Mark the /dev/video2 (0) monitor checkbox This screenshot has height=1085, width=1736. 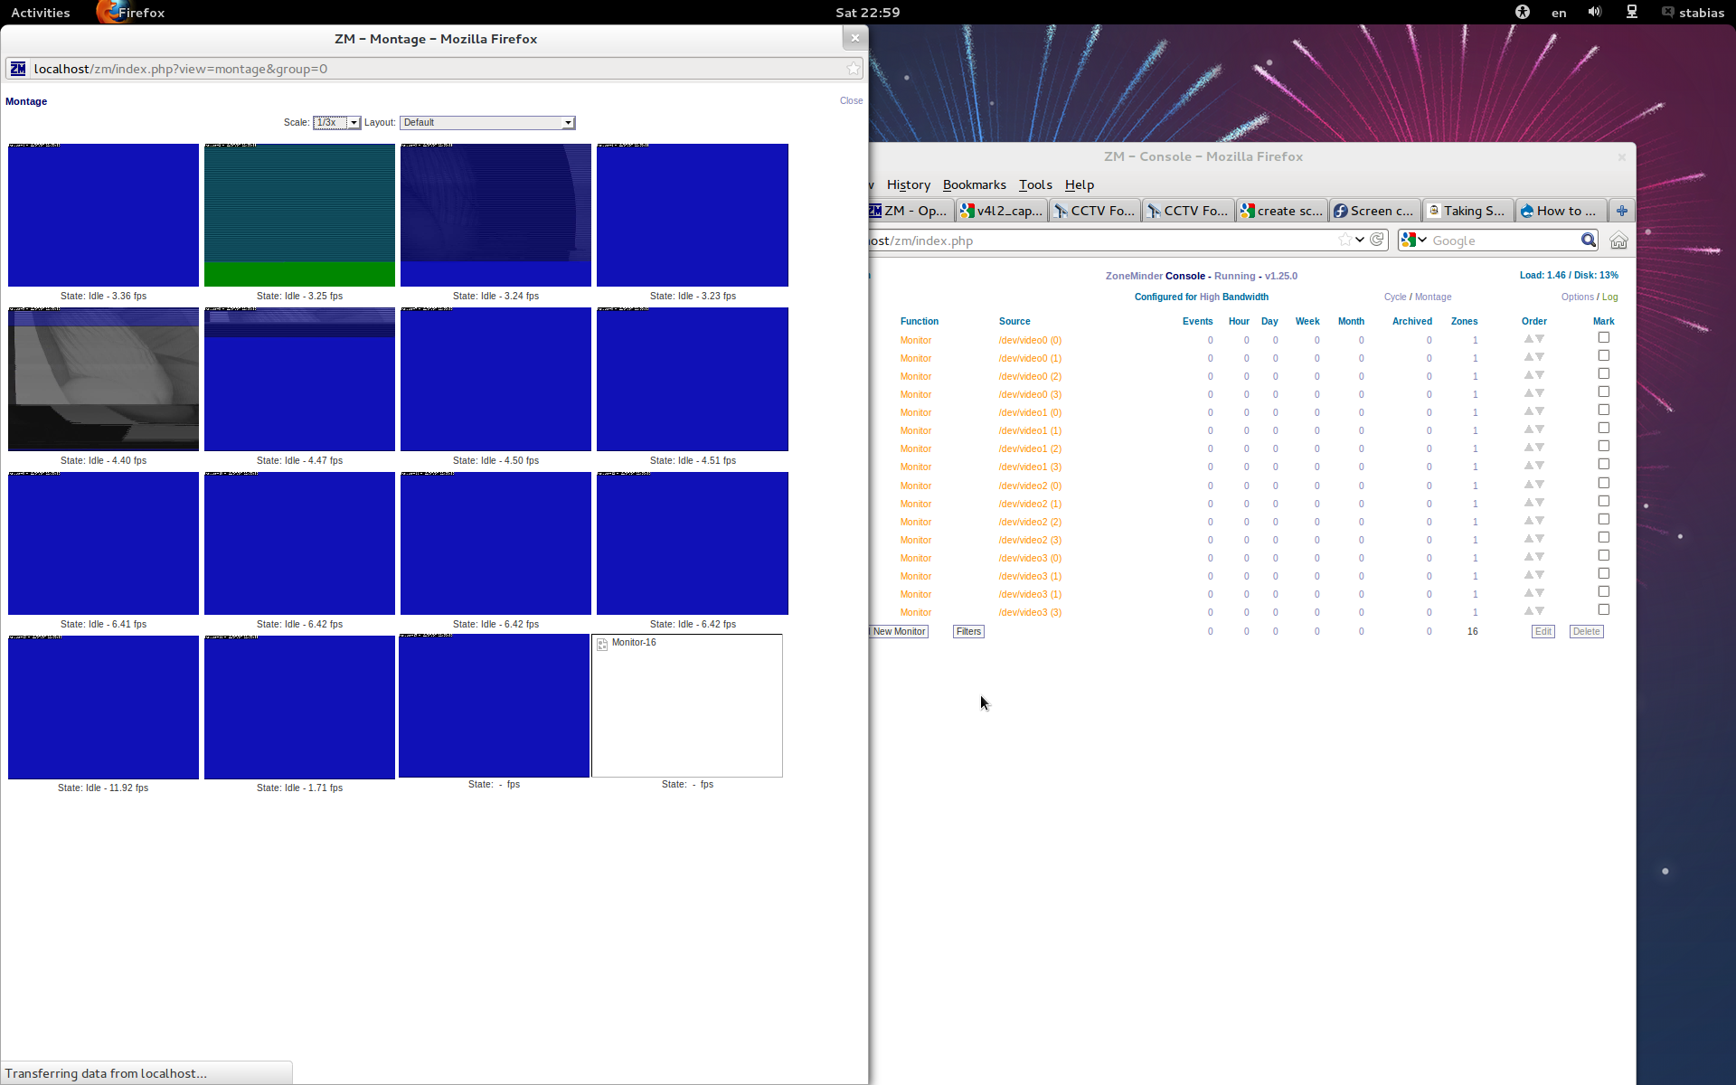tap(1604, 483)
